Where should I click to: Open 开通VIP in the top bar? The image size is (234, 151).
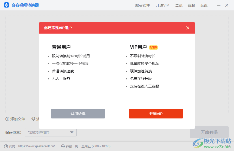(x=162, y=5)
